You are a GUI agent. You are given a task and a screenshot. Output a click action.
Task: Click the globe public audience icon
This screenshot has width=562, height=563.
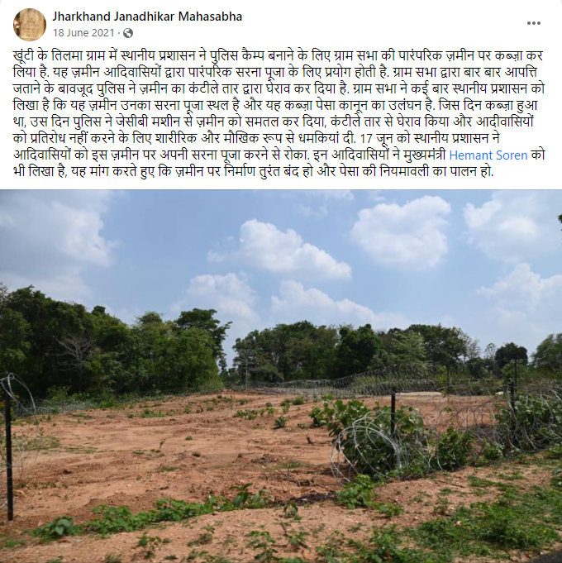pos(128,33)
